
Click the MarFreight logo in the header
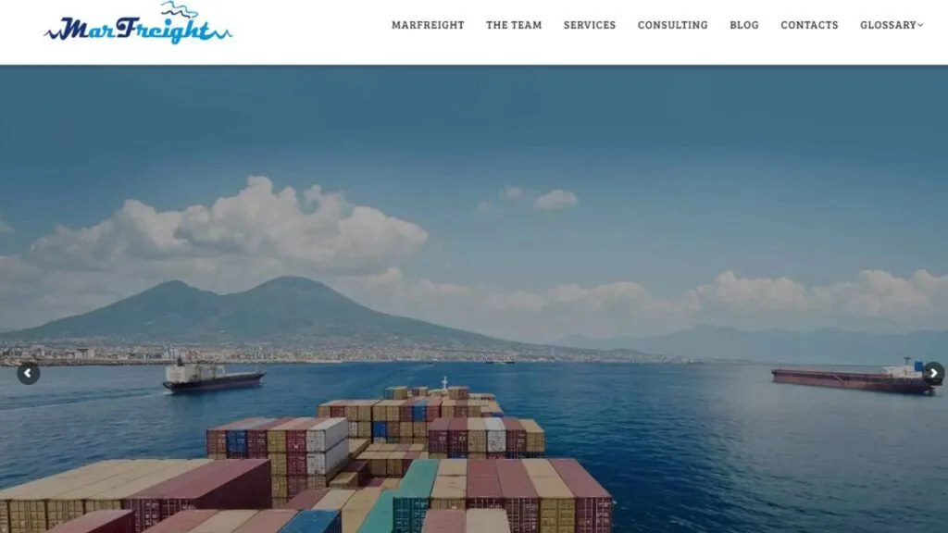[138, 23]
